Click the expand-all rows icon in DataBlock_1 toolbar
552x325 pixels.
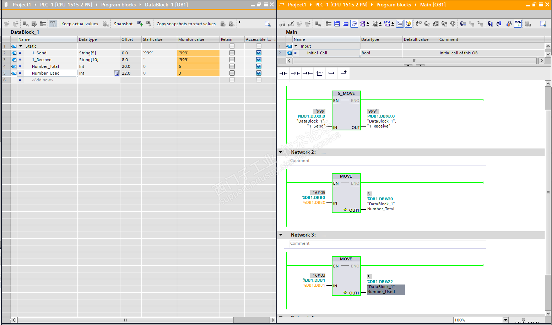pyautogui.click(x=43, y=24)
